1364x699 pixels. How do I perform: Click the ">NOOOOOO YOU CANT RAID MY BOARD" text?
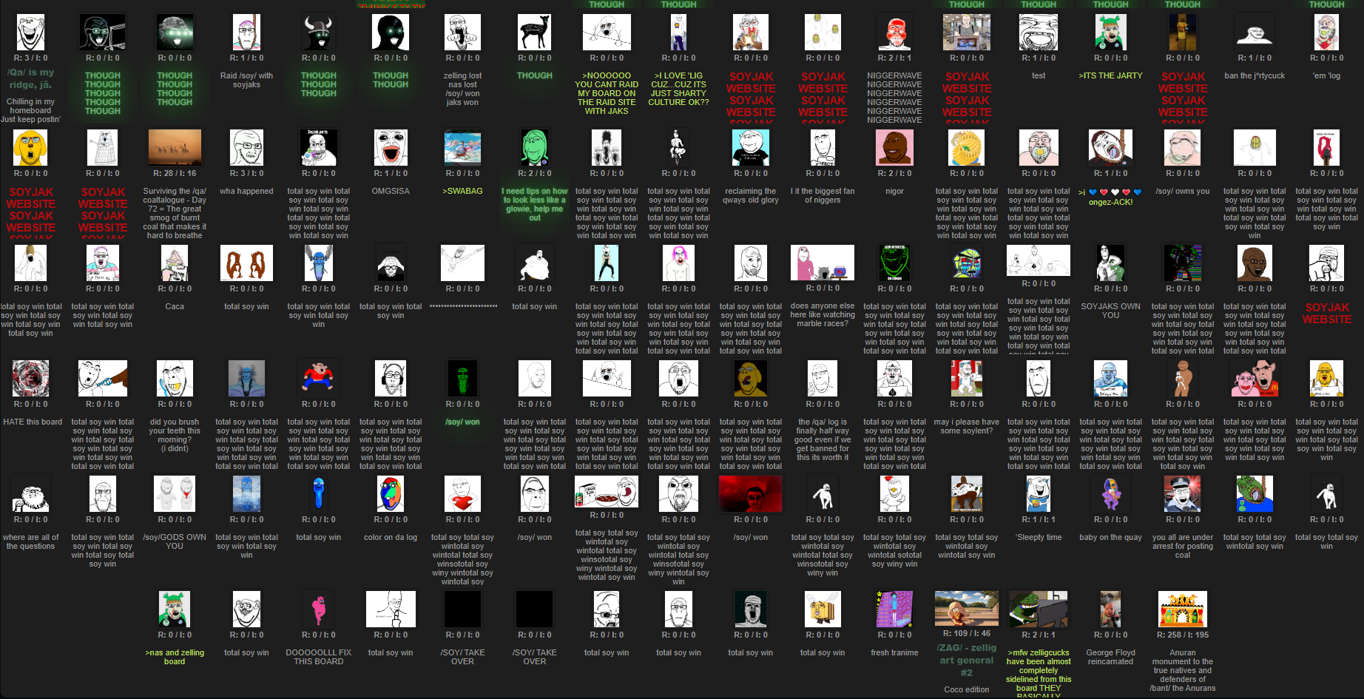[x=607, y=93]
